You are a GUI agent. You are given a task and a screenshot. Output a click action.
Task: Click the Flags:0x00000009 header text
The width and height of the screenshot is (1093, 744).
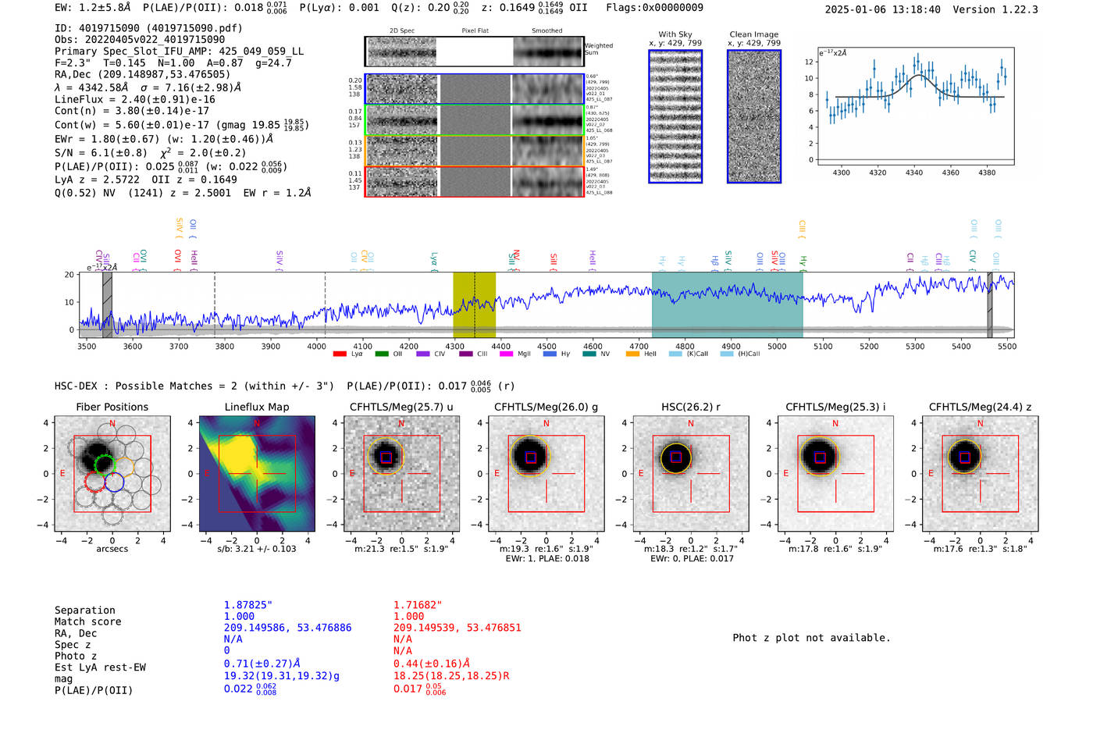coord(654,8)
